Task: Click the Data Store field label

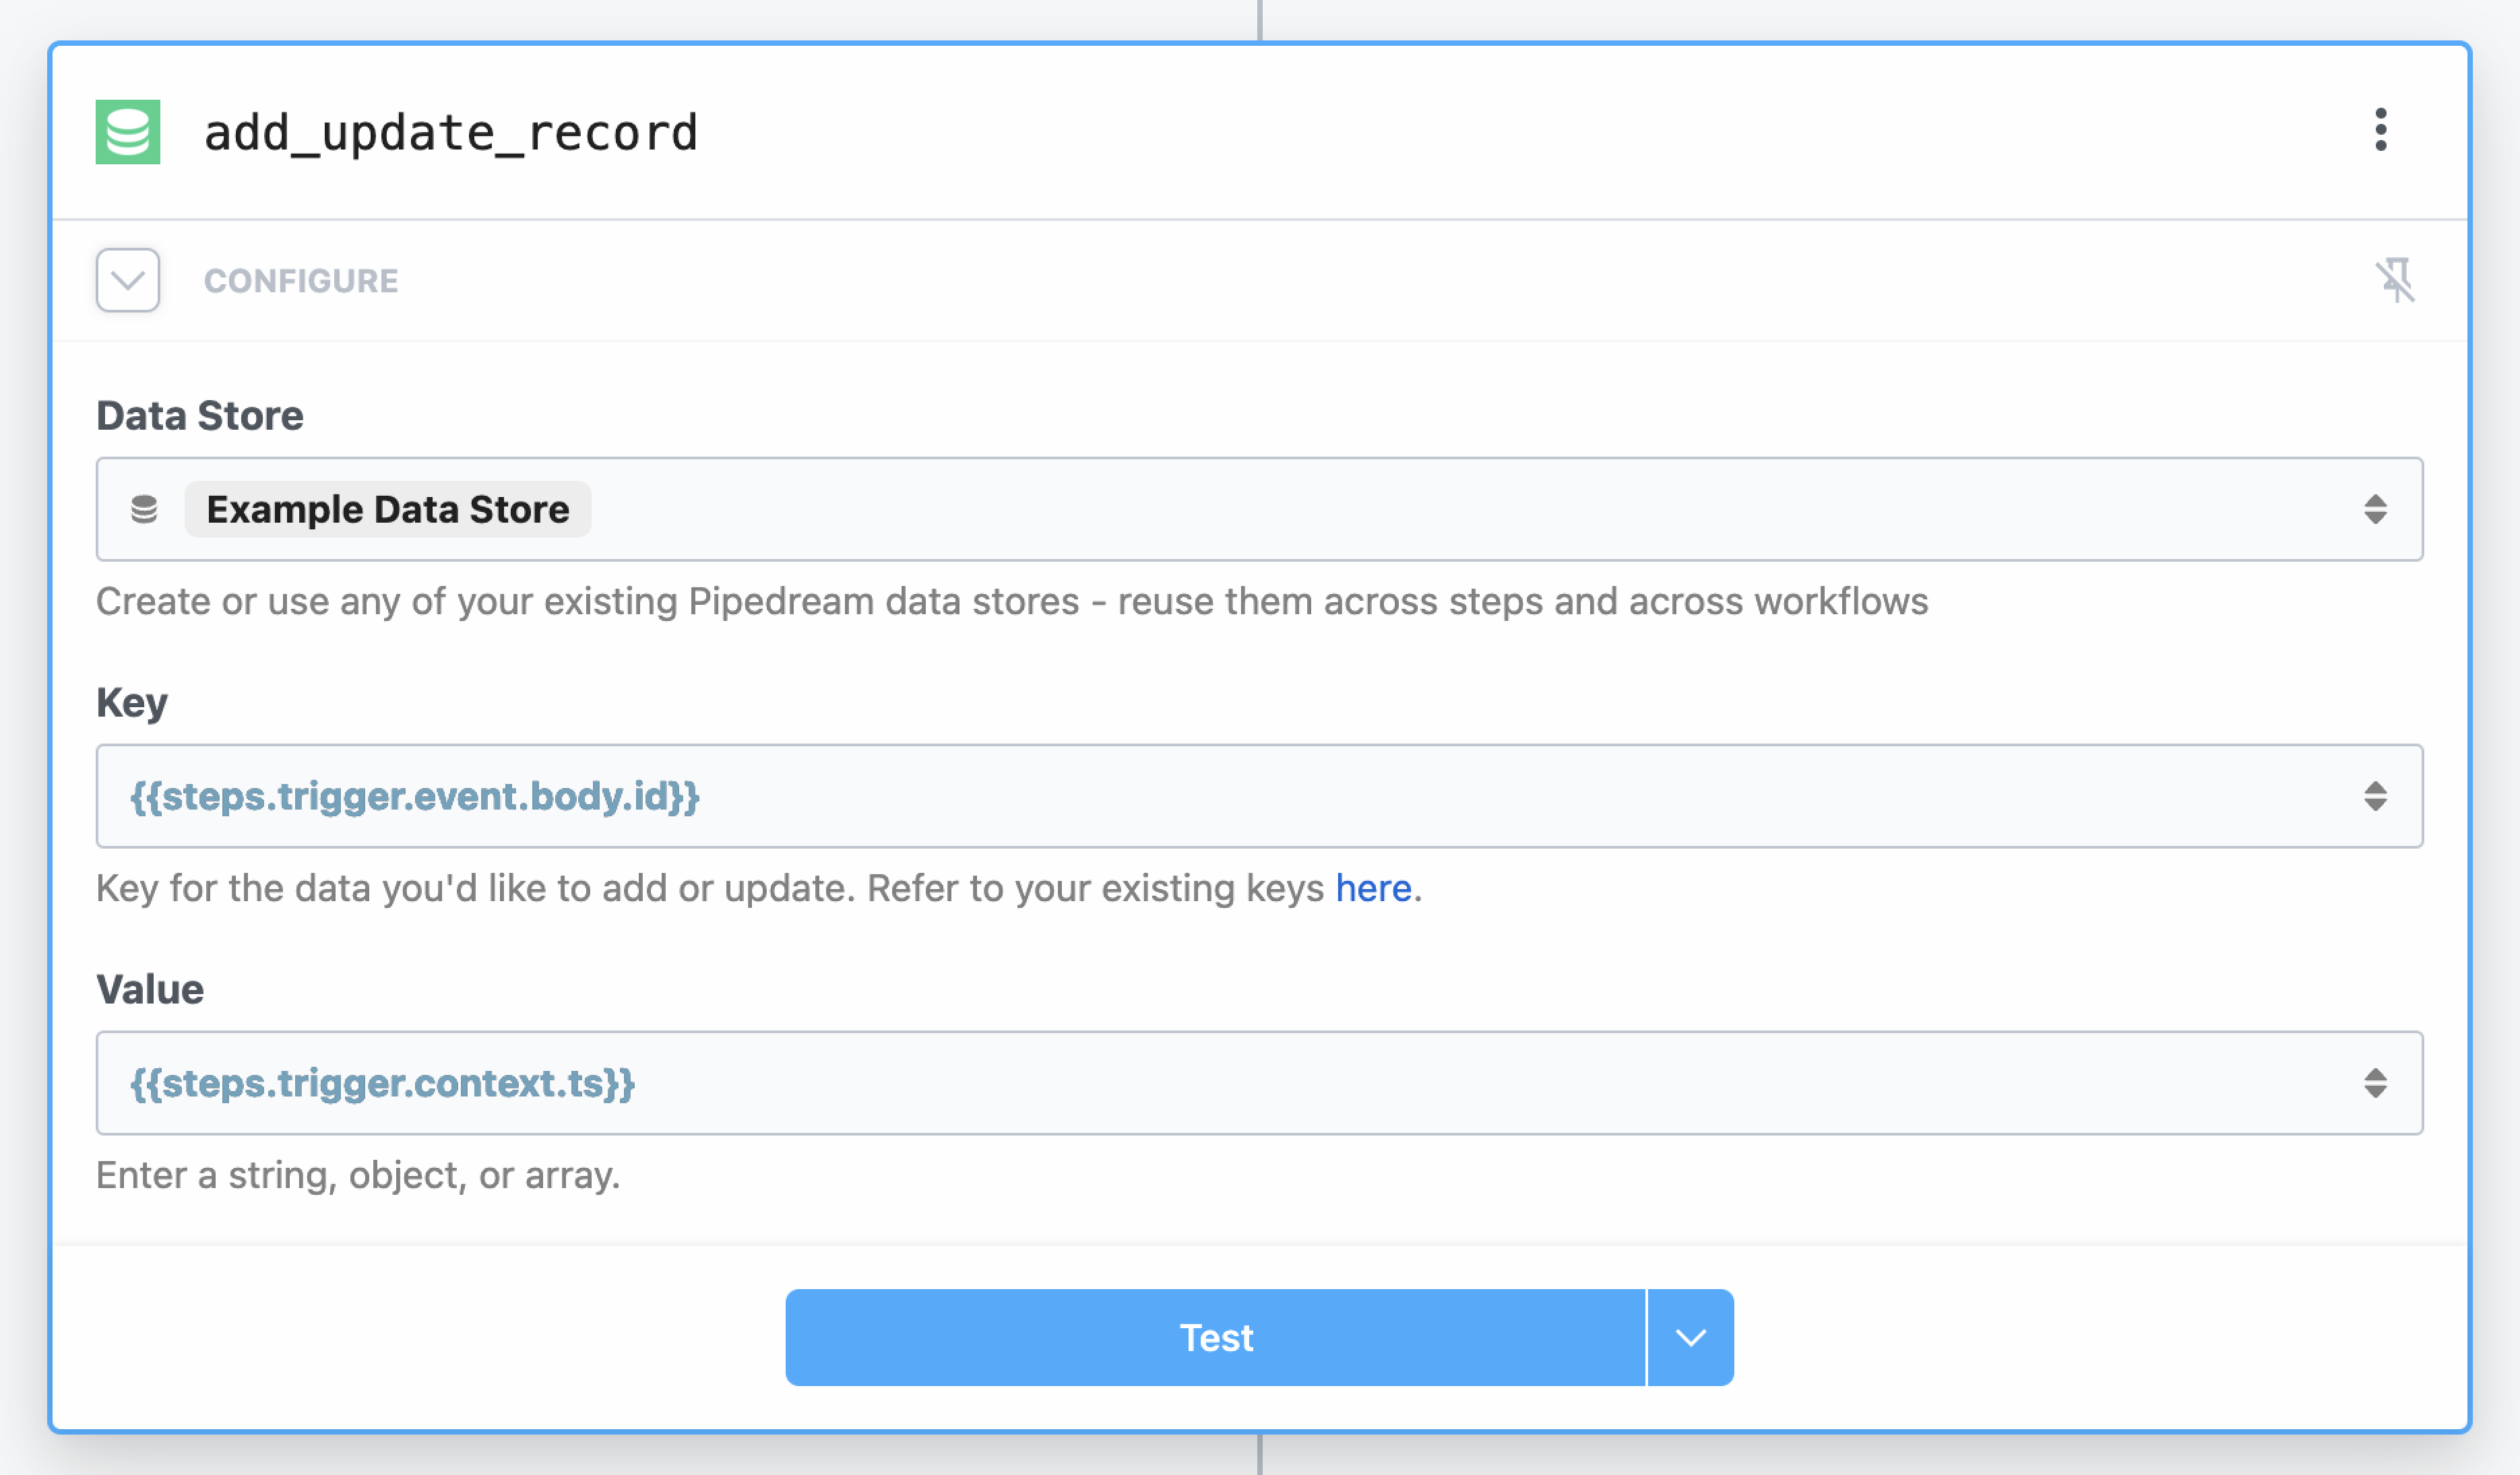Action: pos(200,416)
